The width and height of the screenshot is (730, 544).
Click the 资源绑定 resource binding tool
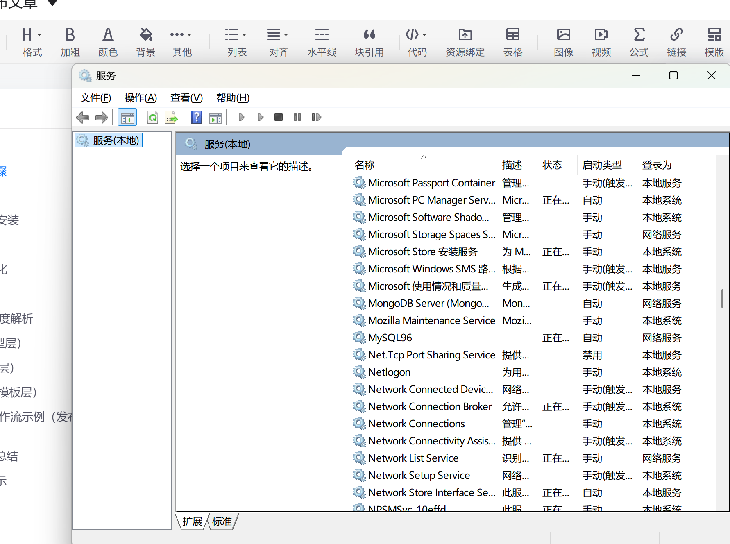click(465, 42)
